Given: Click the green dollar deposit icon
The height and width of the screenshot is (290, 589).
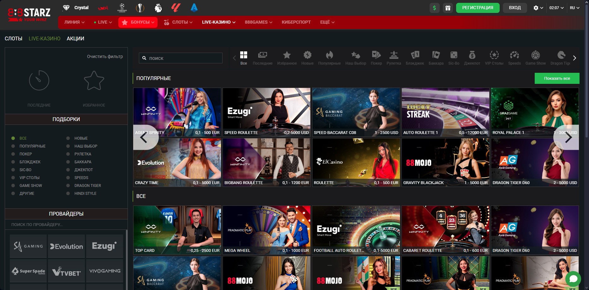Looking at the screenshot, I should click(434, 8).
